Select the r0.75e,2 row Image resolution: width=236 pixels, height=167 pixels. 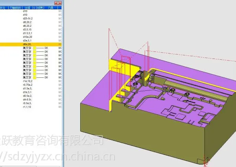31,85
